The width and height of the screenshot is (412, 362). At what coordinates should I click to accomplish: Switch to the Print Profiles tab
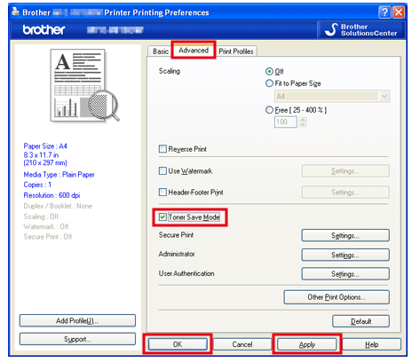click(x=236, y=51)
